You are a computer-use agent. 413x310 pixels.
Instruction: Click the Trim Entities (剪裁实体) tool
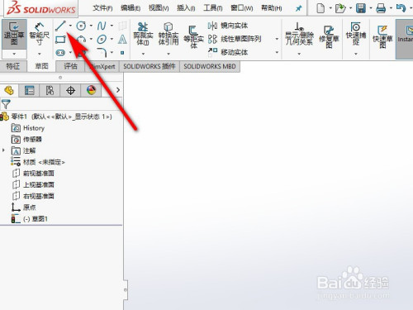143,34
